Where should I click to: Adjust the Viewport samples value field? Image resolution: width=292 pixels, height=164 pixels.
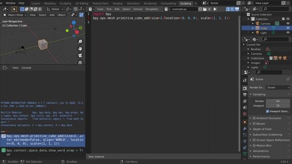pyautogui.click(x=278, y=105)
